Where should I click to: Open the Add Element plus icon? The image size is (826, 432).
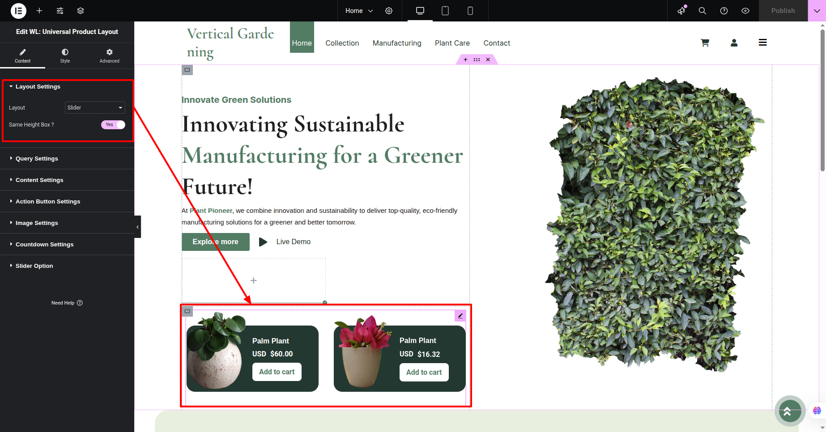click(x=39, y=11)
